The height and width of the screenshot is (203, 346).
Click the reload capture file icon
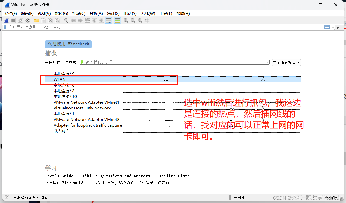pos(57,21)
